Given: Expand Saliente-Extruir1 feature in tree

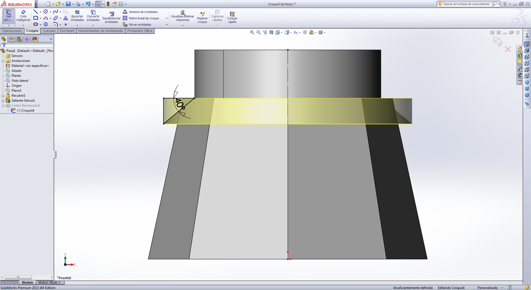Looking at the screenshot, I should coord(3,101).
